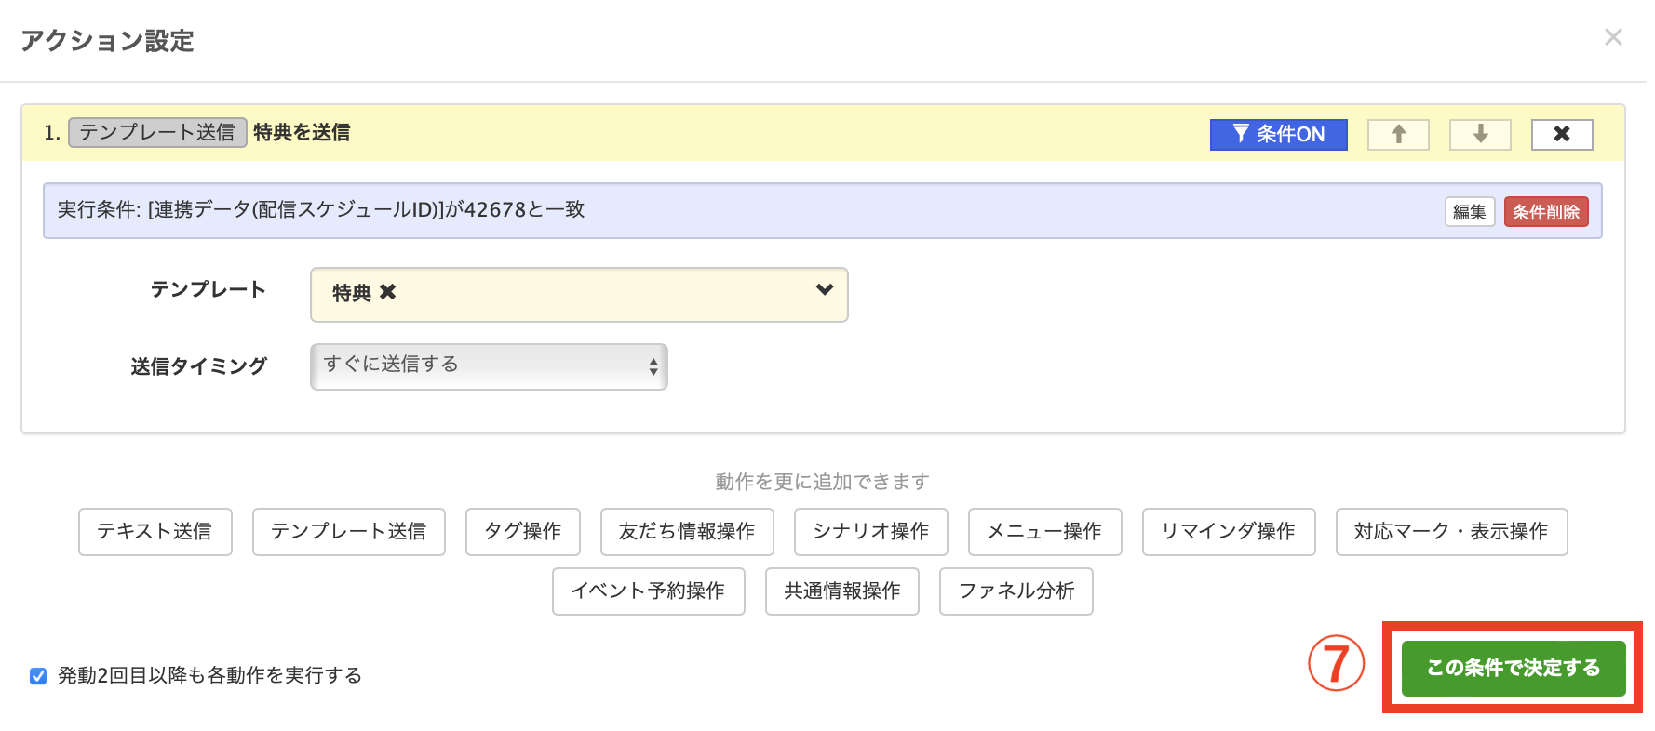The image size is (1655, 731).
Task: Delete action 1 with X icon
Action: coord(1562,134)
